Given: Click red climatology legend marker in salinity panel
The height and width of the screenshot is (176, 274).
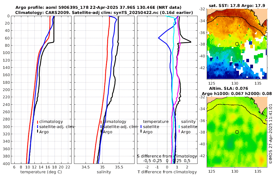Looking at the screenshot, I should click(x=101, y=122).
